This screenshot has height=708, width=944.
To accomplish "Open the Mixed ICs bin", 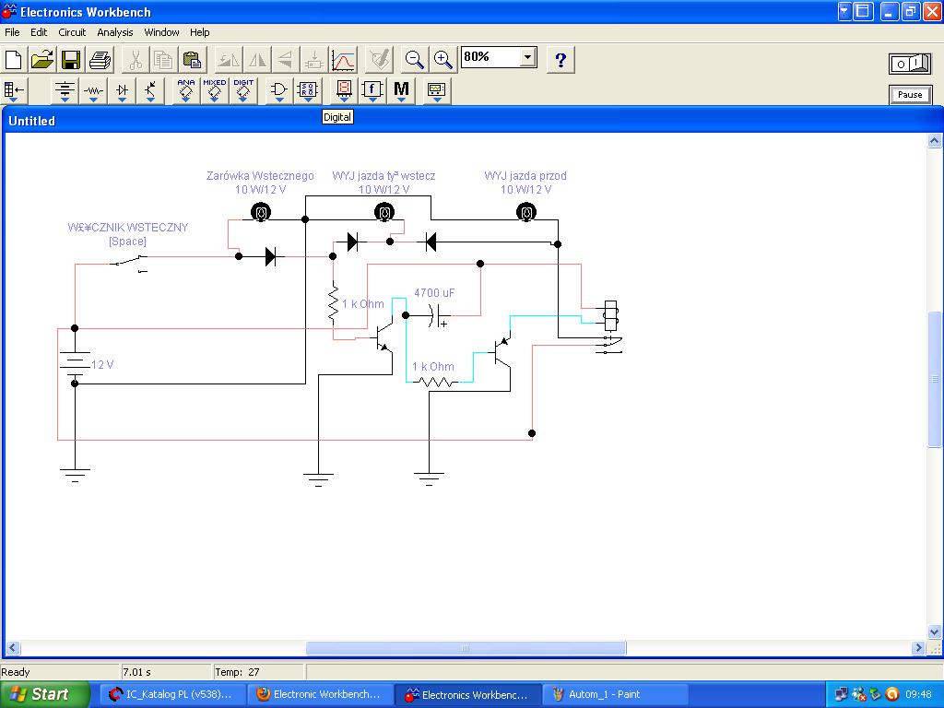I will click(x=214, y=90).
